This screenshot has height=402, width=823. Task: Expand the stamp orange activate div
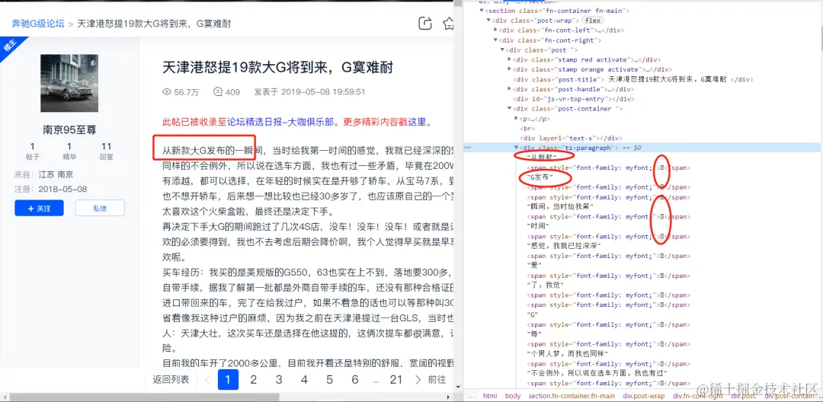pos(509,69)
